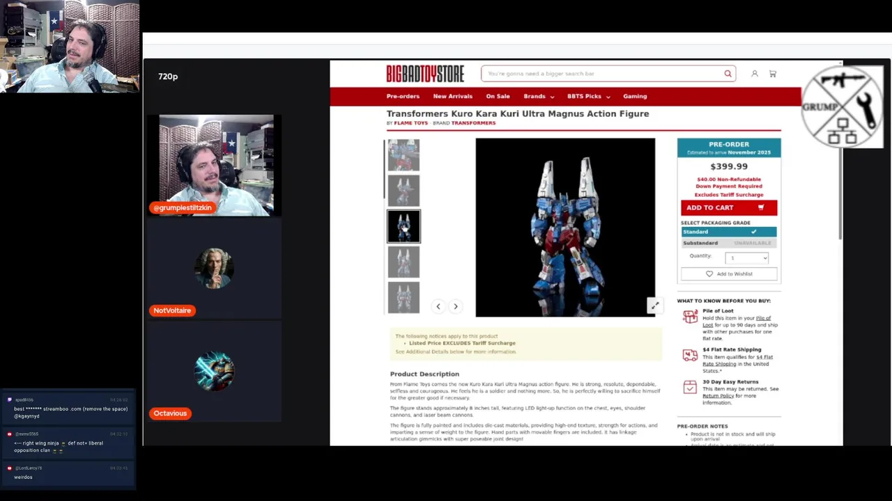The width and height of the screenshot is (892, 501).
Task: Click the 720p quality label
Action: (x=168, y=77)
